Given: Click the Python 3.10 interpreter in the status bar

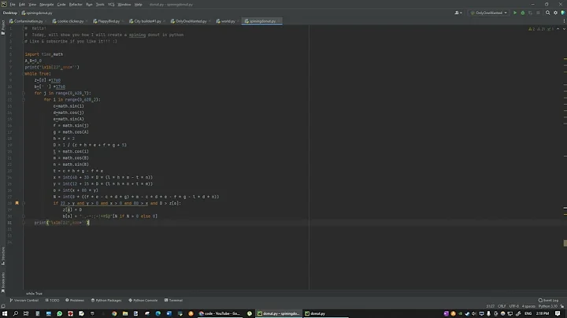Looking at the screenshot, I should click(548, 306).
